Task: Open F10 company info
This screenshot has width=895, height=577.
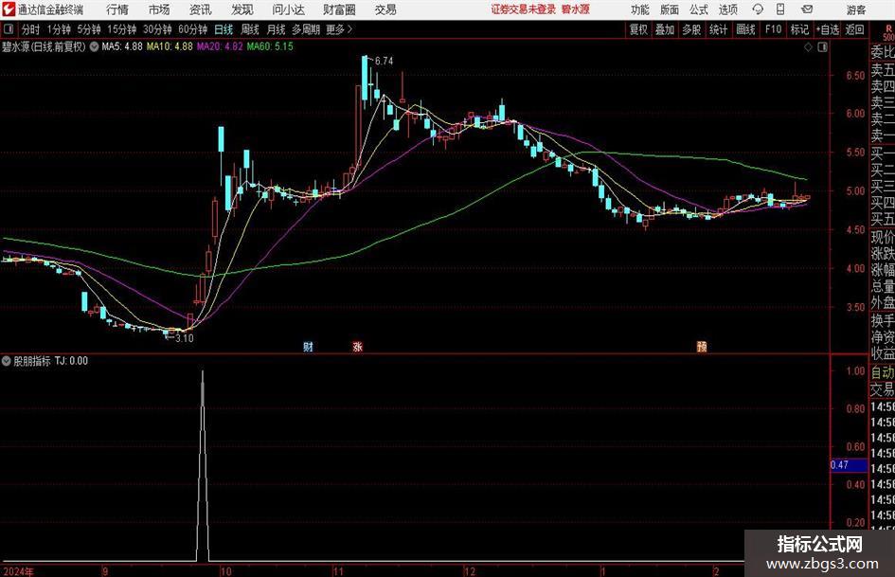Action: (774, 29)
